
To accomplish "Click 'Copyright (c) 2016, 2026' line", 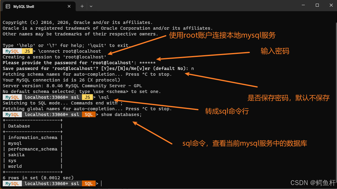I will point(78,22).
